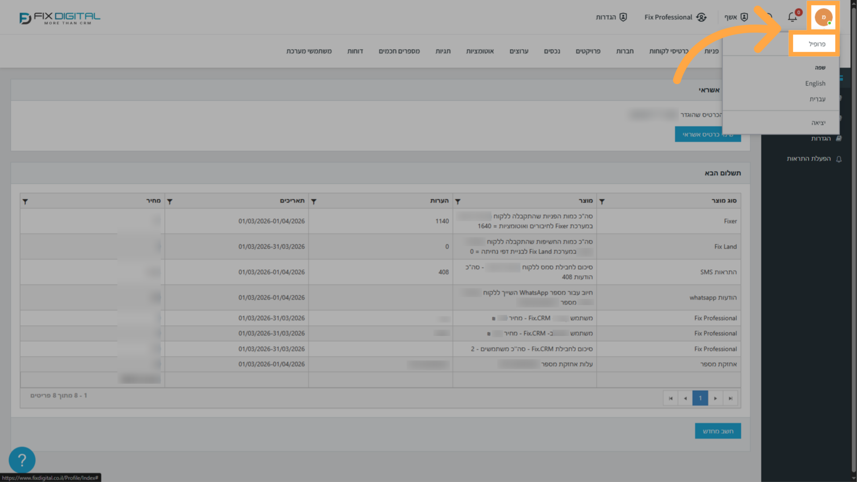
Task: Open the פרויקטים navigation tab
Action: click(x=588, y=51)
